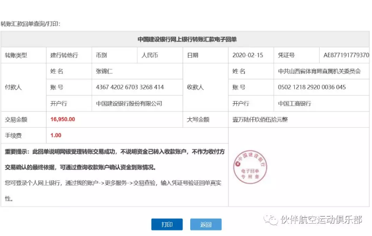Click the voucher number starting with AE877191

click(345, 56)
